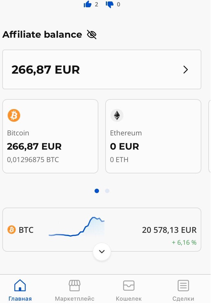The image size is (217, 305).
Task: Open the Bitcoin balance card
Action: pos(50,136)
